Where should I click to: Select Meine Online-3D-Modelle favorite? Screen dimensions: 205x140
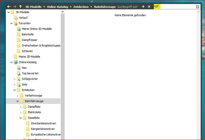pos(37,29)
